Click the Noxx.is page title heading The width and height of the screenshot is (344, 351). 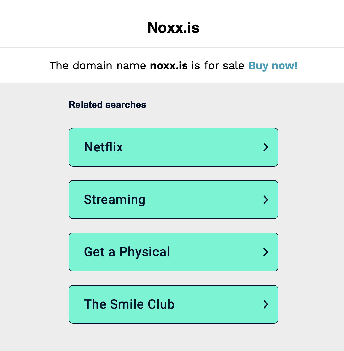pyautogui.click(x=173, y=28)
